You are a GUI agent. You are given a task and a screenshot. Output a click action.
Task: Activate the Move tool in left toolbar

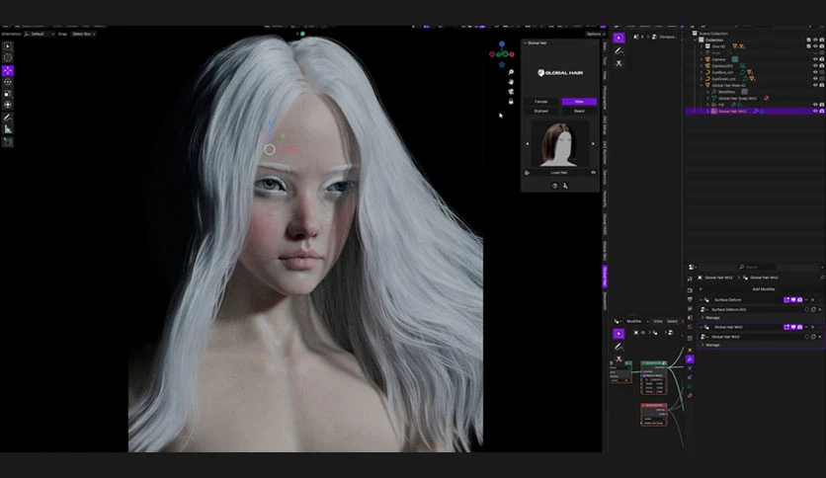pos(7,70)
